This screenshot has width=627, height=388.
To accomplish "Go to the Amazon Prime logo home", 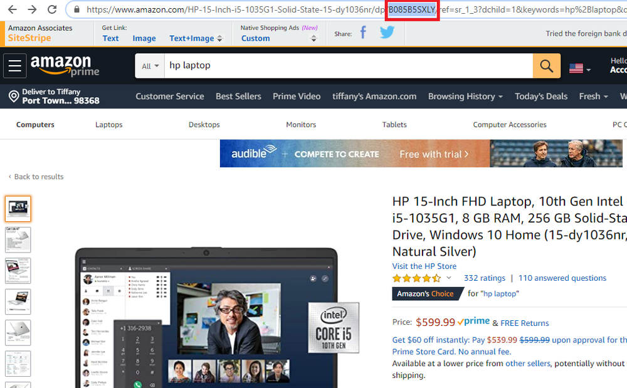I will pos(65,65).
